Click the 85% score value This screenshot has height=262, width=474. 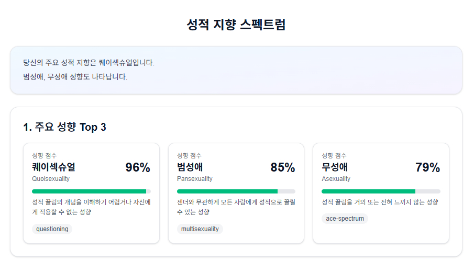tap(283, 167)
